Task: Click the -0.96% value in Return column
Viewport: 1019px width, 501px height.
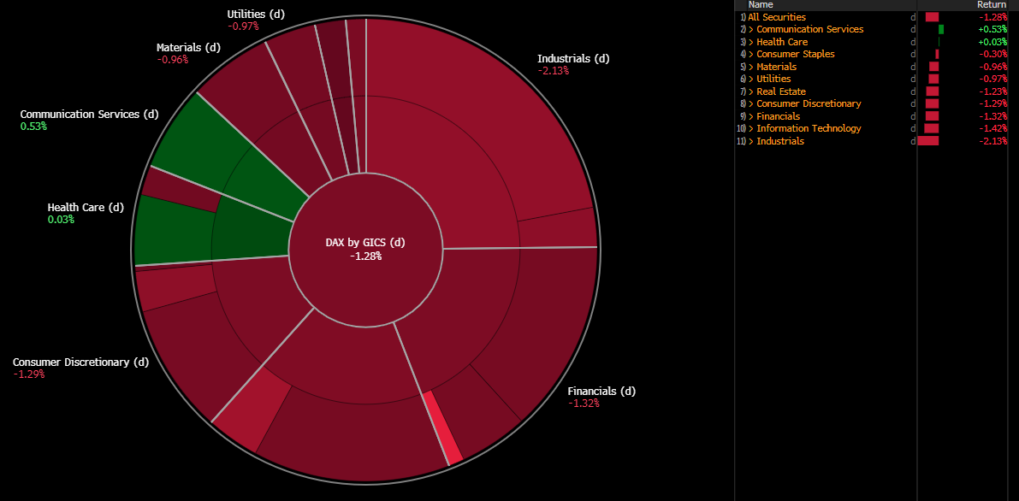Action: pos(993,67)
